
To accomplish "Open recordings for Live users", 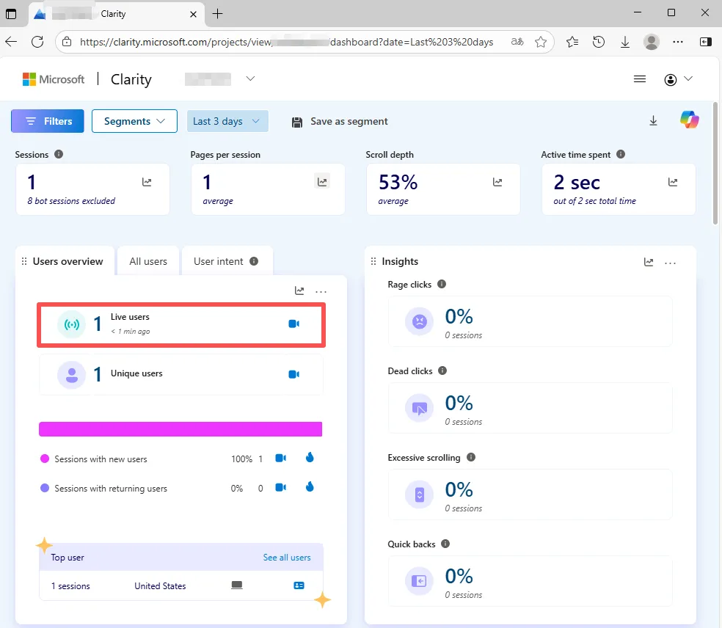I will pyautogui.click(x=293, y=324).
